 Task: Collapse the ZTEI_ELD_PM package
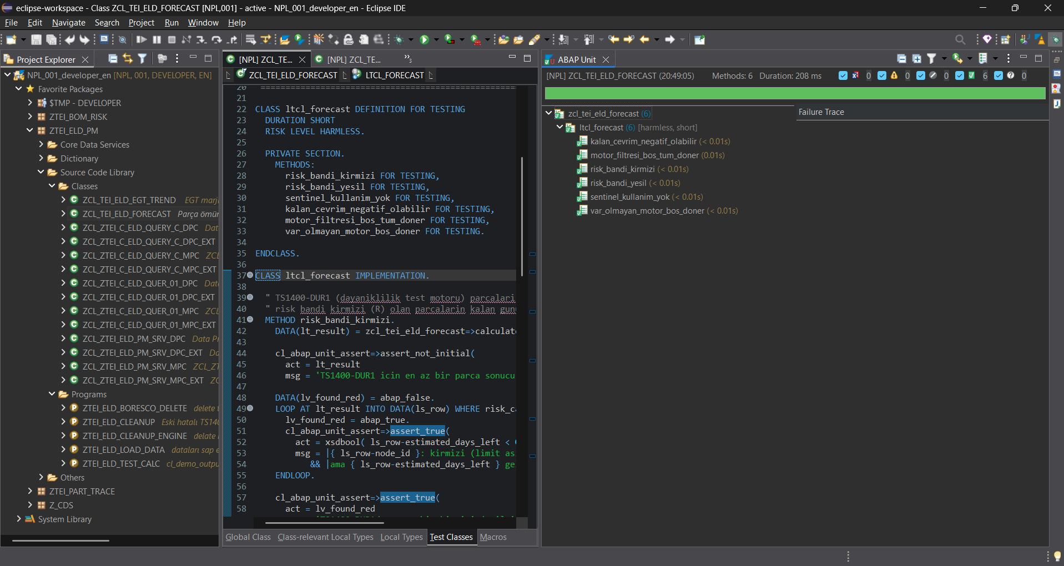pyautogui.click(x=30, y=130)
